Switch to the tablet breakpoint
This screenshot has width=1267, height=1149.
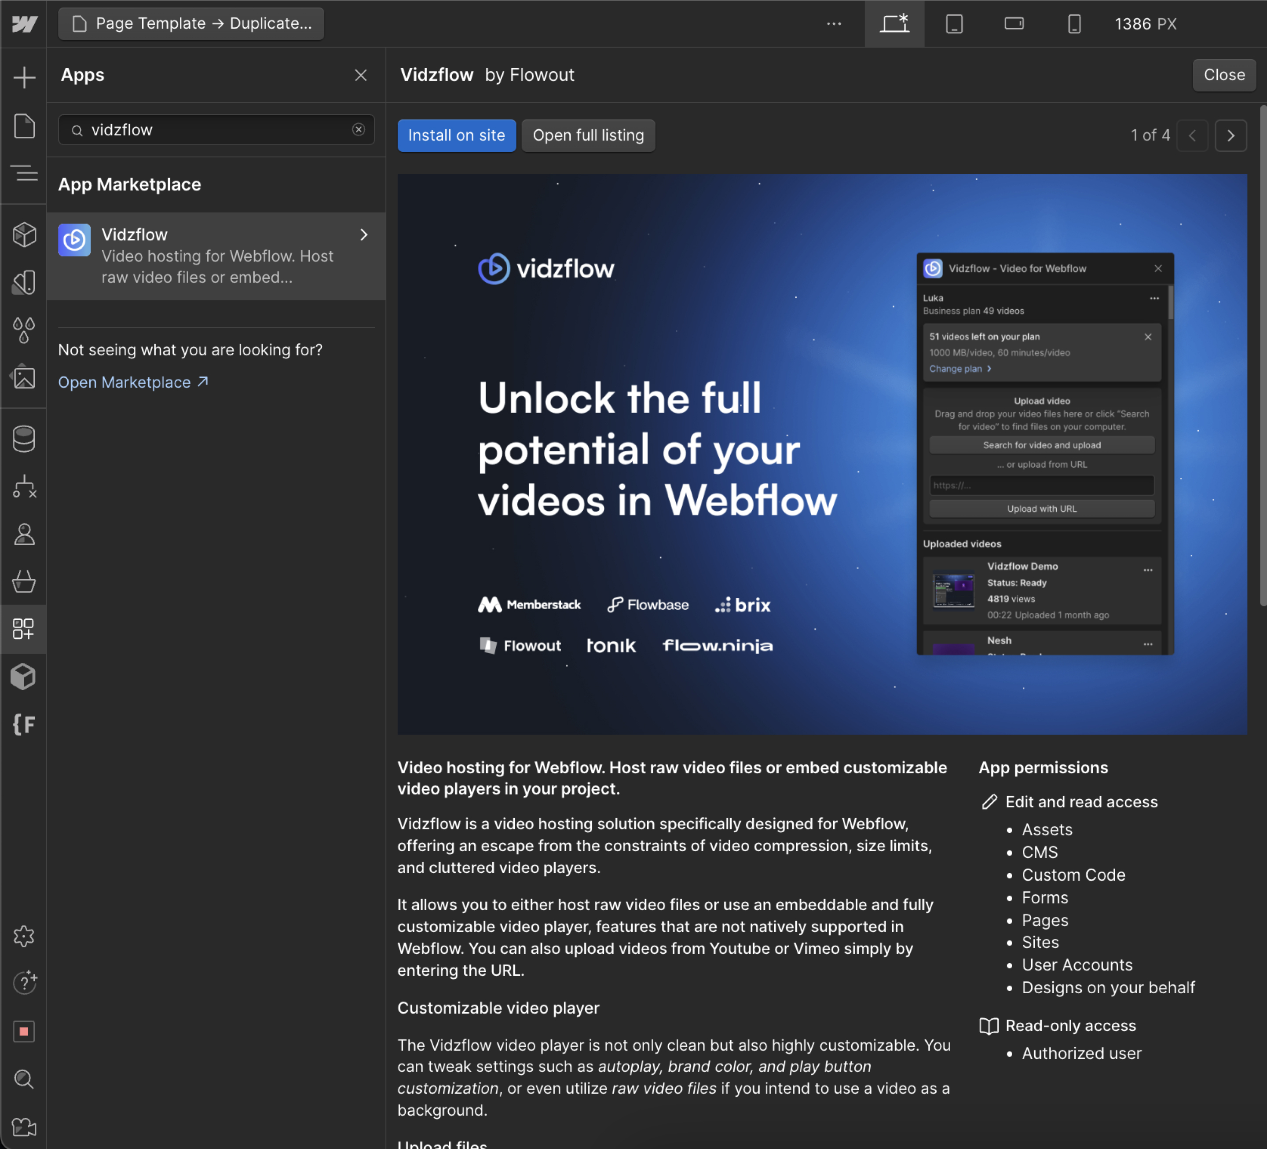click(954, 24)
